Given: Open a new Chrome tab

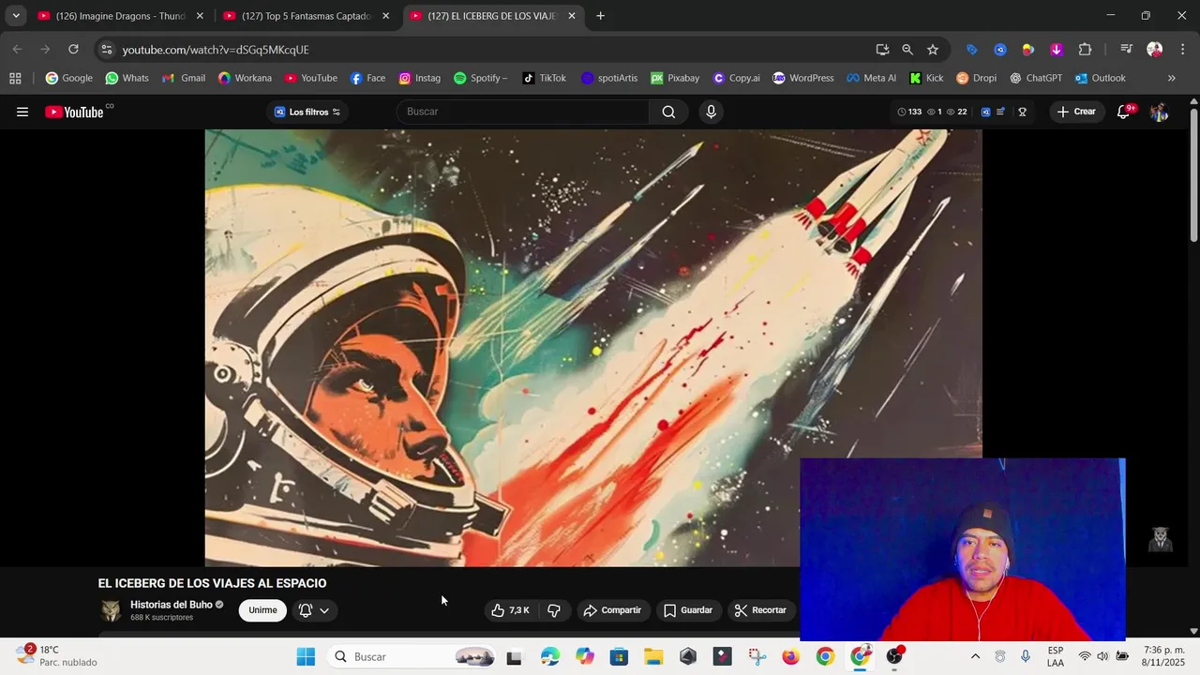Looking at the screenshot, I should click(x=600, y=16).
